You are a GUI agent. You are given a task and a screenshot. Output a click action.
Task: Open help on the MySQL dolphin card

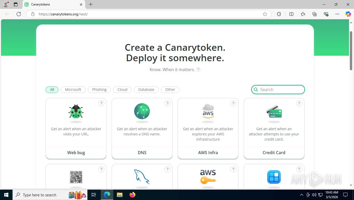[x=167, y=169]
